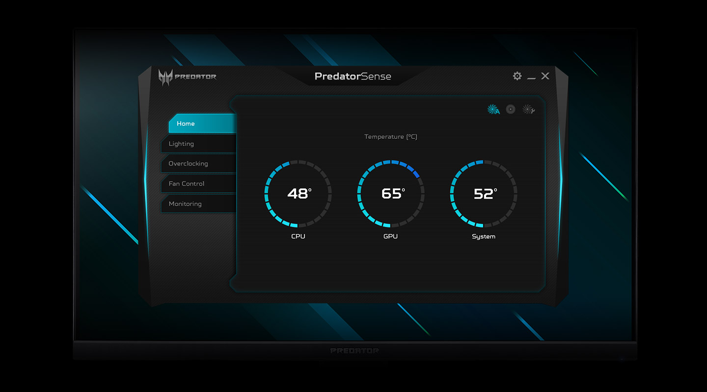Select the Auto fan mode icon
The width and height of the screenshot is (707, 392).
point(493,110)
